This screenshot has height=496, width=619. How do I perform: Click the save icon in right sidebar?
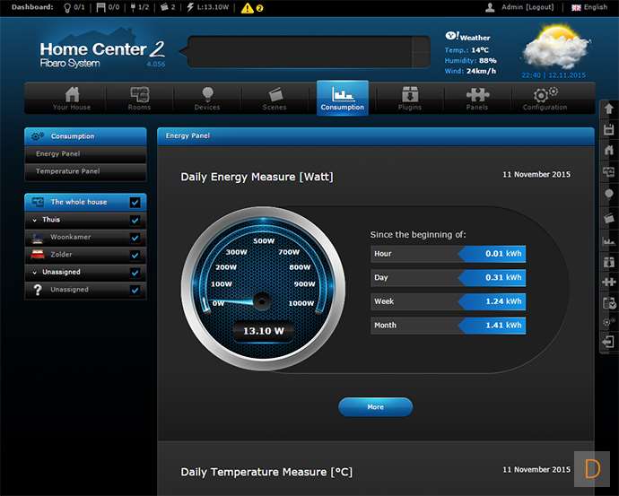click(609, 130)
